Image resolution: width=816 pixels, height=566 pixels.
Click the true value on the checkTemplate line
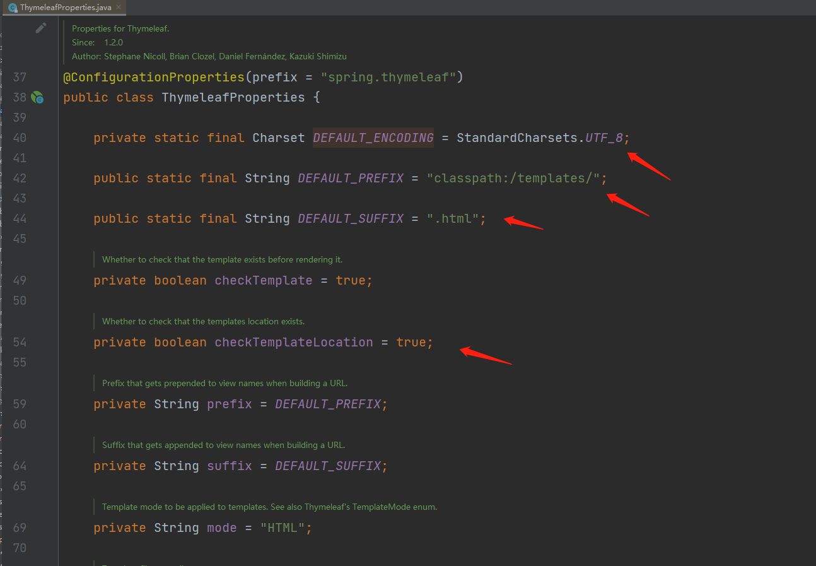tap(351, 280)
